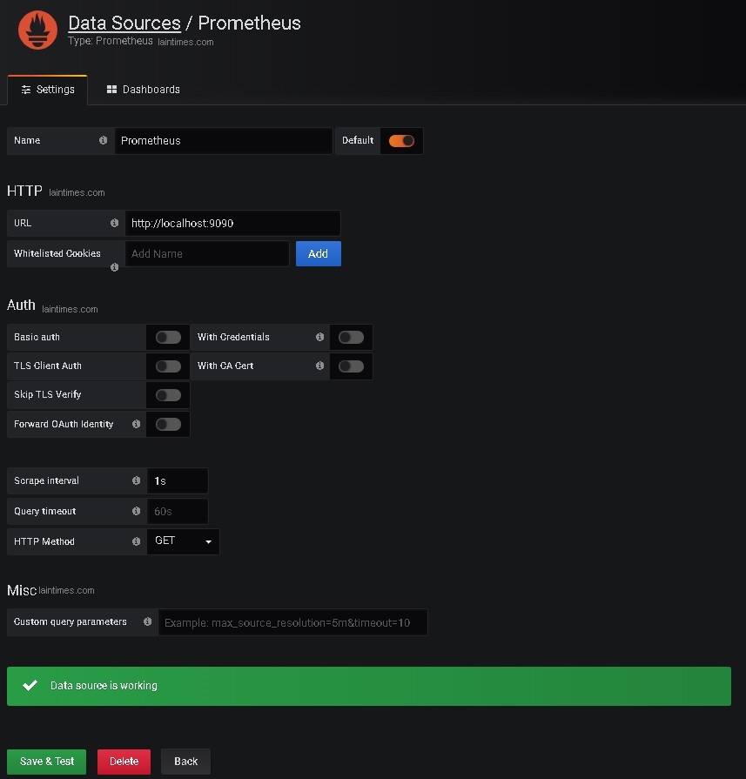Screen dimensions: 746x779
Task: Click the Name input containing Prometheus
Action: point(223,141)
